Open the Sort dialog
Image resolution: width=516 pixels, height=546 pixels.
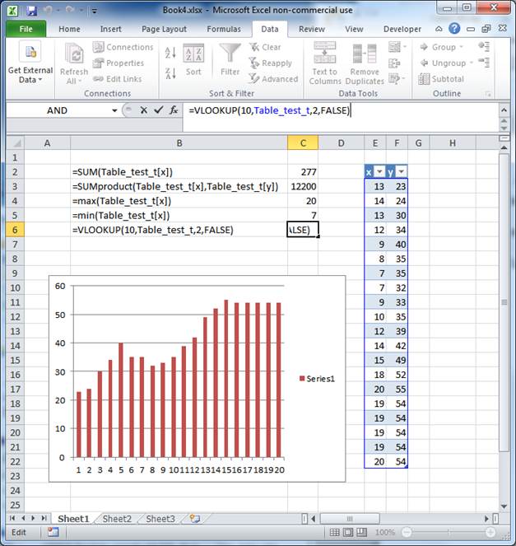193,59
